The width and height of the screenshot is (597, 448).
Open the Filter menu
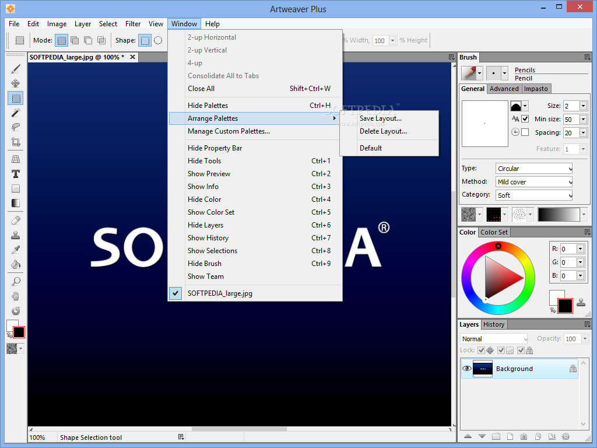coord(133,23)
